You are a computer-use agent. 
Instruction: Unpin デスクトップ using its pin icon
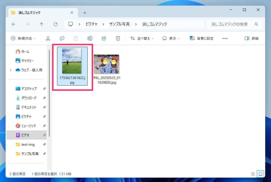(44, 89)
